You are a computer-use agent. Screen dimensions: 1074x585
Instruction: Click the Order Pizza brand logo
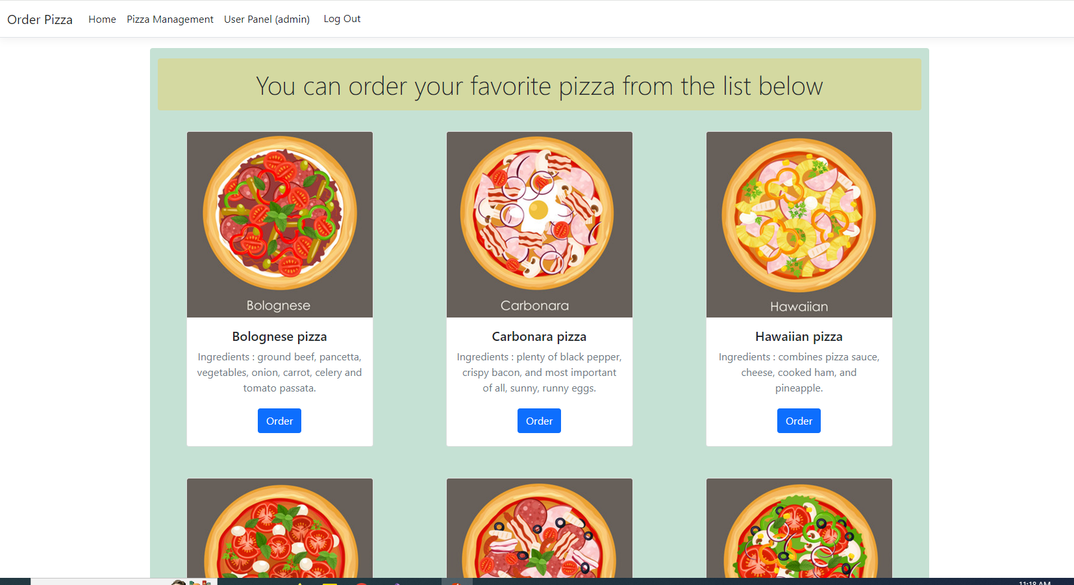[40, 19]
